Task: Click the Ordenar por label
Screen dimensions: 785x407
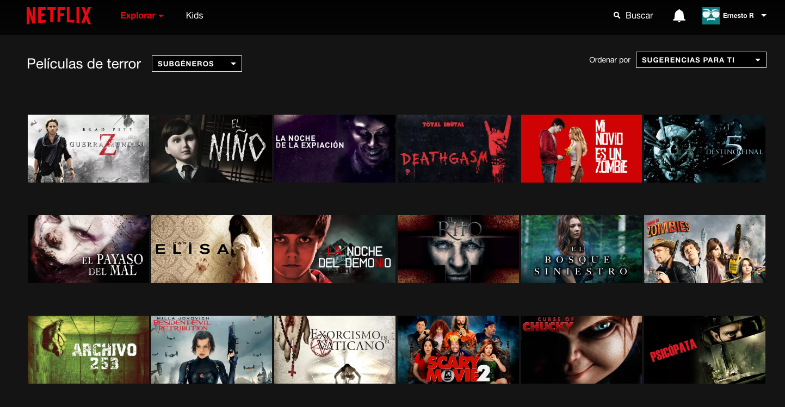Action: click(x=610, y=60)
